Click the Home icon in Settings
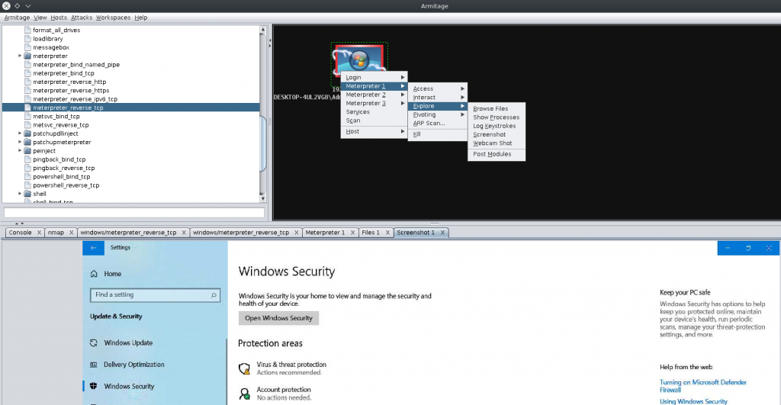This screenshot has width=781, height=405. [94, 274]
